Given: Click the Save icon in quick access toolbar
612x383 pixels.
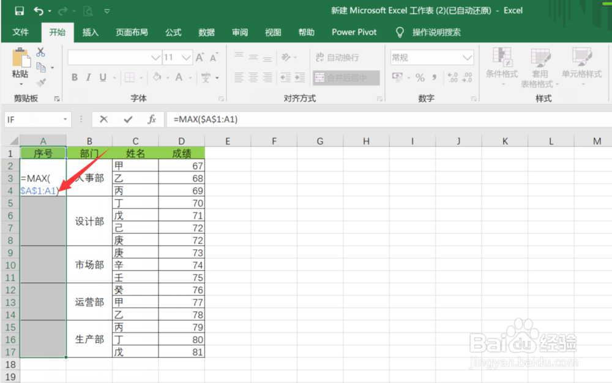Looking at the screenshot, I should (x=20, y=10).
